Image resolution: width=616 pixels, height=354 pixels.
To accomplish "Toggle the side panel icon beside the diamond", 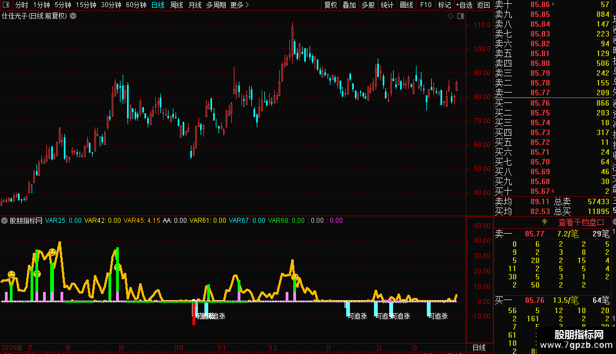I will point(460,16).
